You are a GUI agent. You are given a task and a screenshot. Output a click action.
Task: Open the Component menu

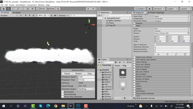pyautogui.click(x=32, y=5)
